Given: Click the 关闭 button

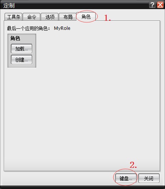Looking at the screenshot, I should (149, 178).
